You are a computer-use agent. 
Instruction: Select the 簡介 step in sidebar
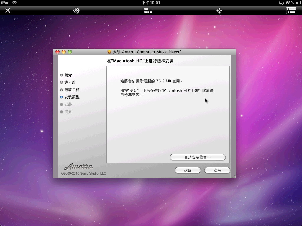66,75
